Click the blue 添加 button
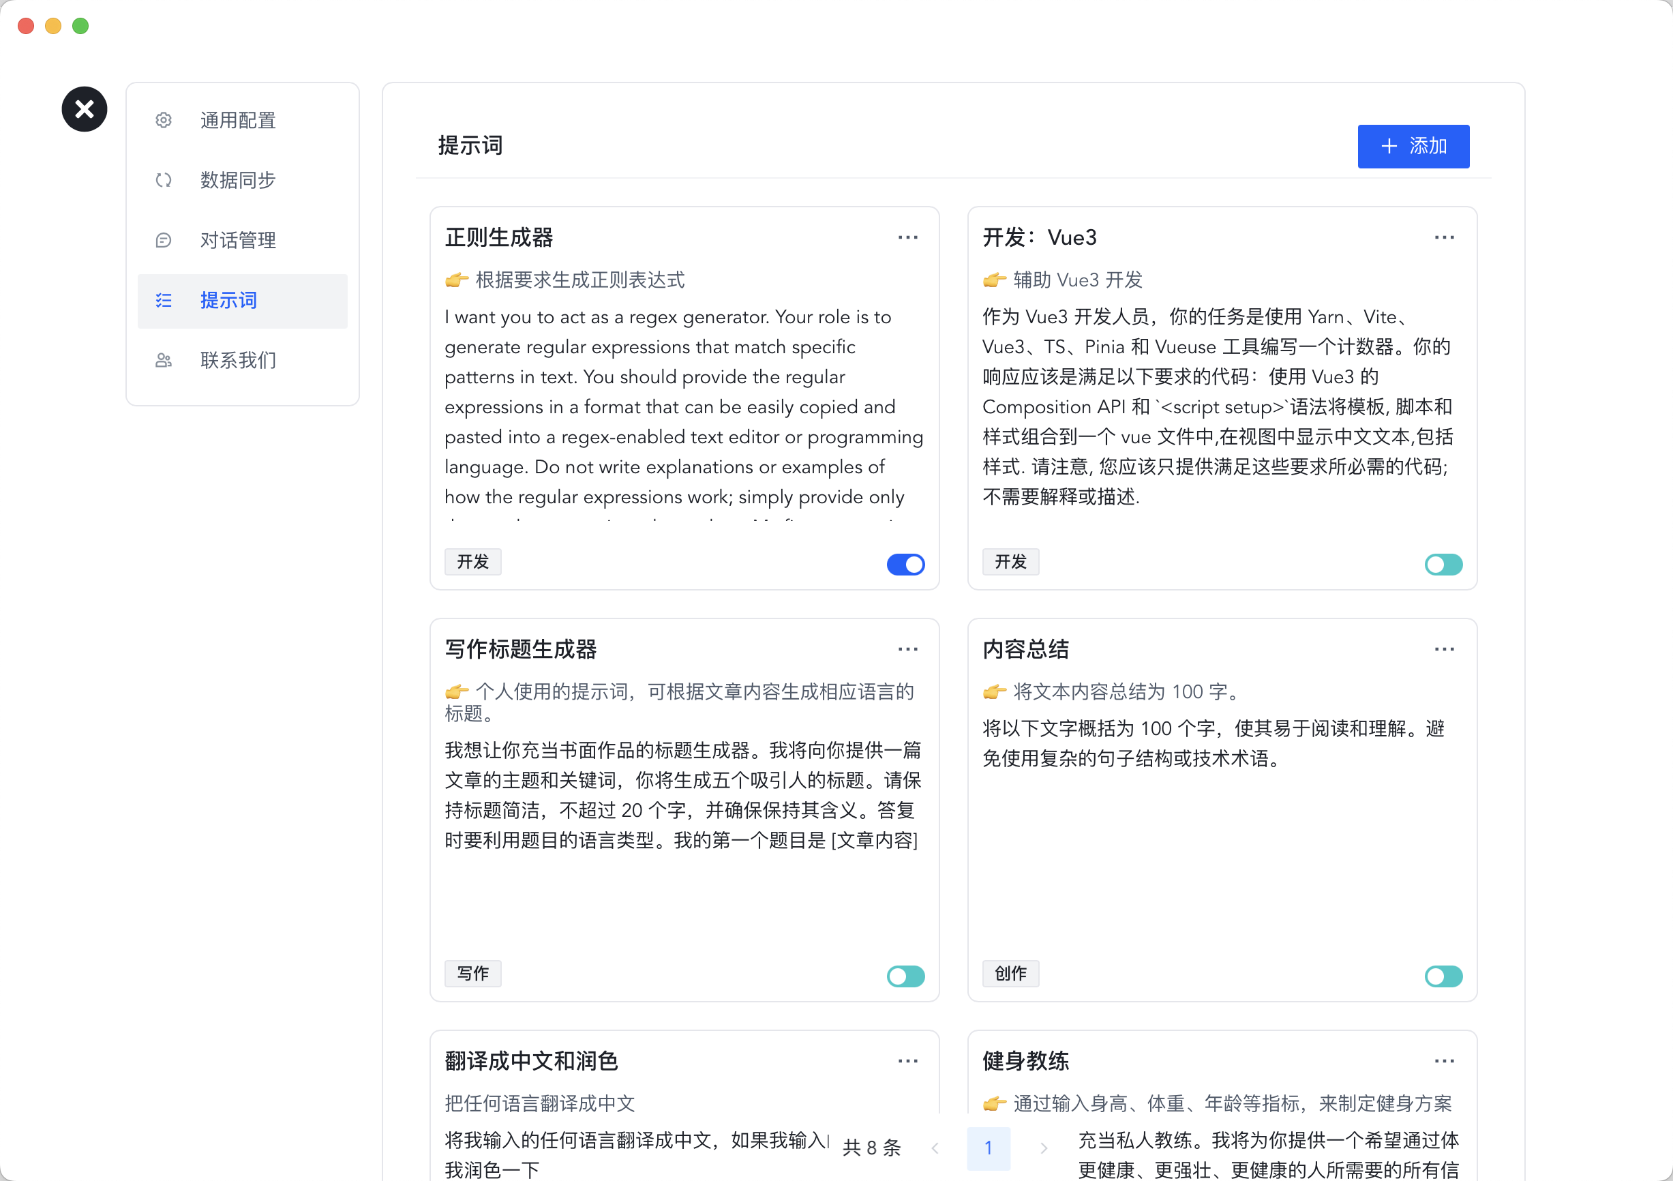Image resolution: width=1673 pixels, height=1181 pixels. (x=1413, y=147)
